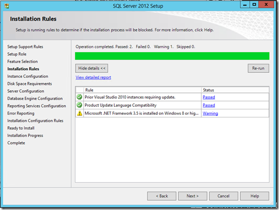Click Re-run to rerun installation rules
Viewport: 279px width, 210px height.
pyautogui.click(x=258, y=68)
